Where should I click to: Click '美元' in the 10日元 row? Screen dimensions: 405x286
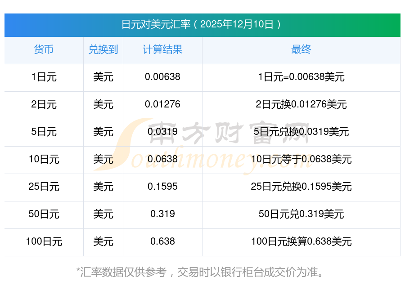click(x=103, y=159)
